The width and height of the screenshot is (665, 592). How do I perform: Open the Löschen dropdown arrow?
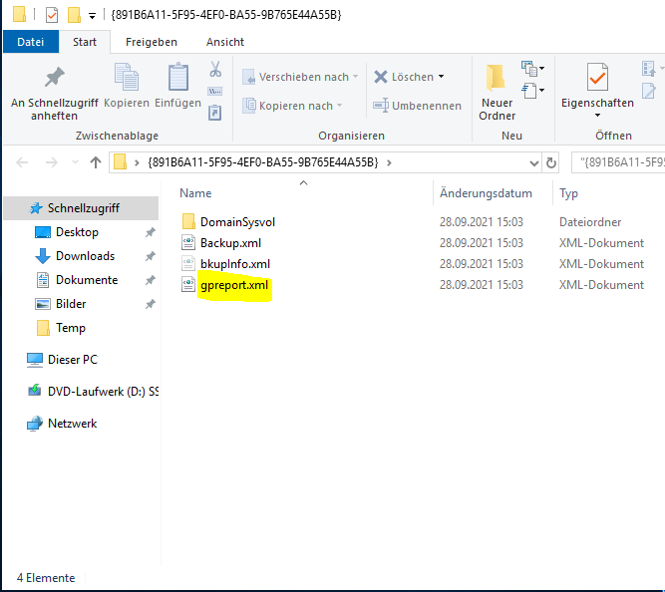(441, 77)
